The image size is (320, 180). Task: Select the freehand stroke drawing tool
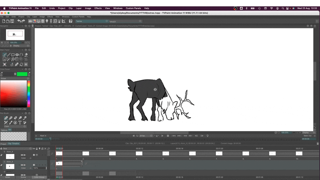pos(5,55)
